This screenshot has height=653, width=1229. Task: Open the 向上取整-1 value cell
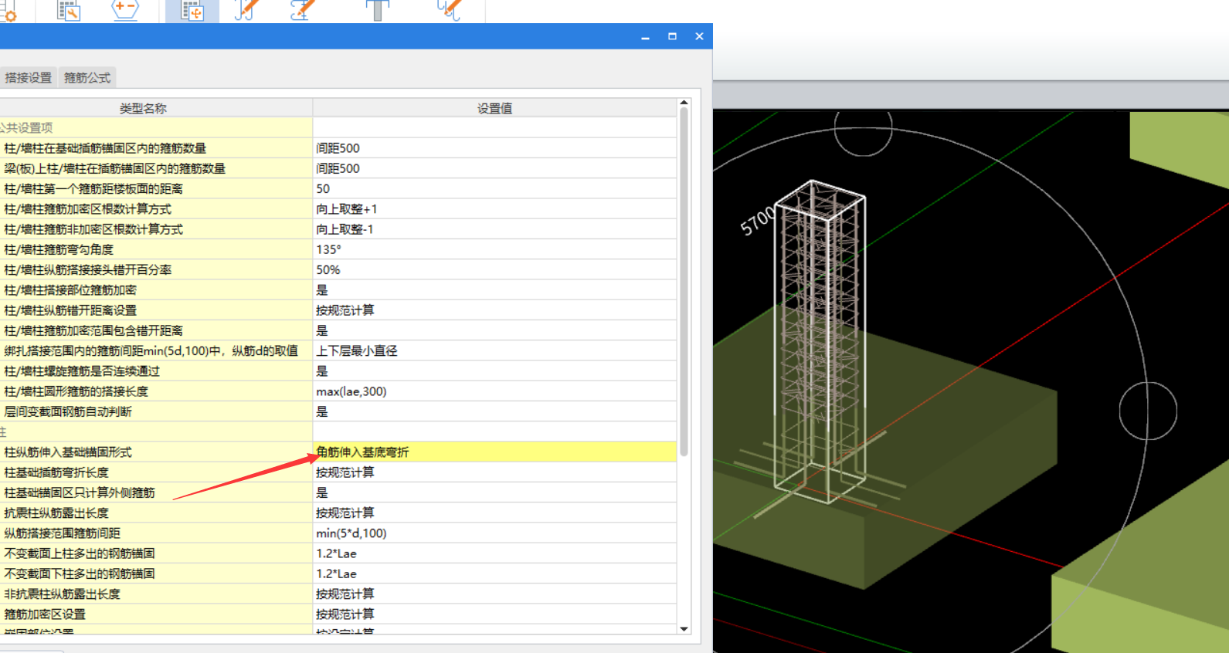tap(494, 229)
